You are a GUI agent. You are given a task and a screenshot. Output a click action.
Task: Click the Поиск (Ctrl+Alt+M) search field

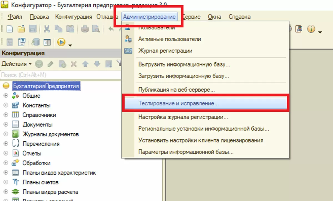(61, 75)
